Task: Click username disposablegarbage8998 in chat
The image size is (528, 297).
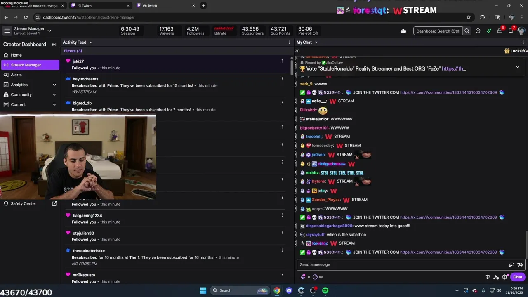Action: (x=329, y=226)
